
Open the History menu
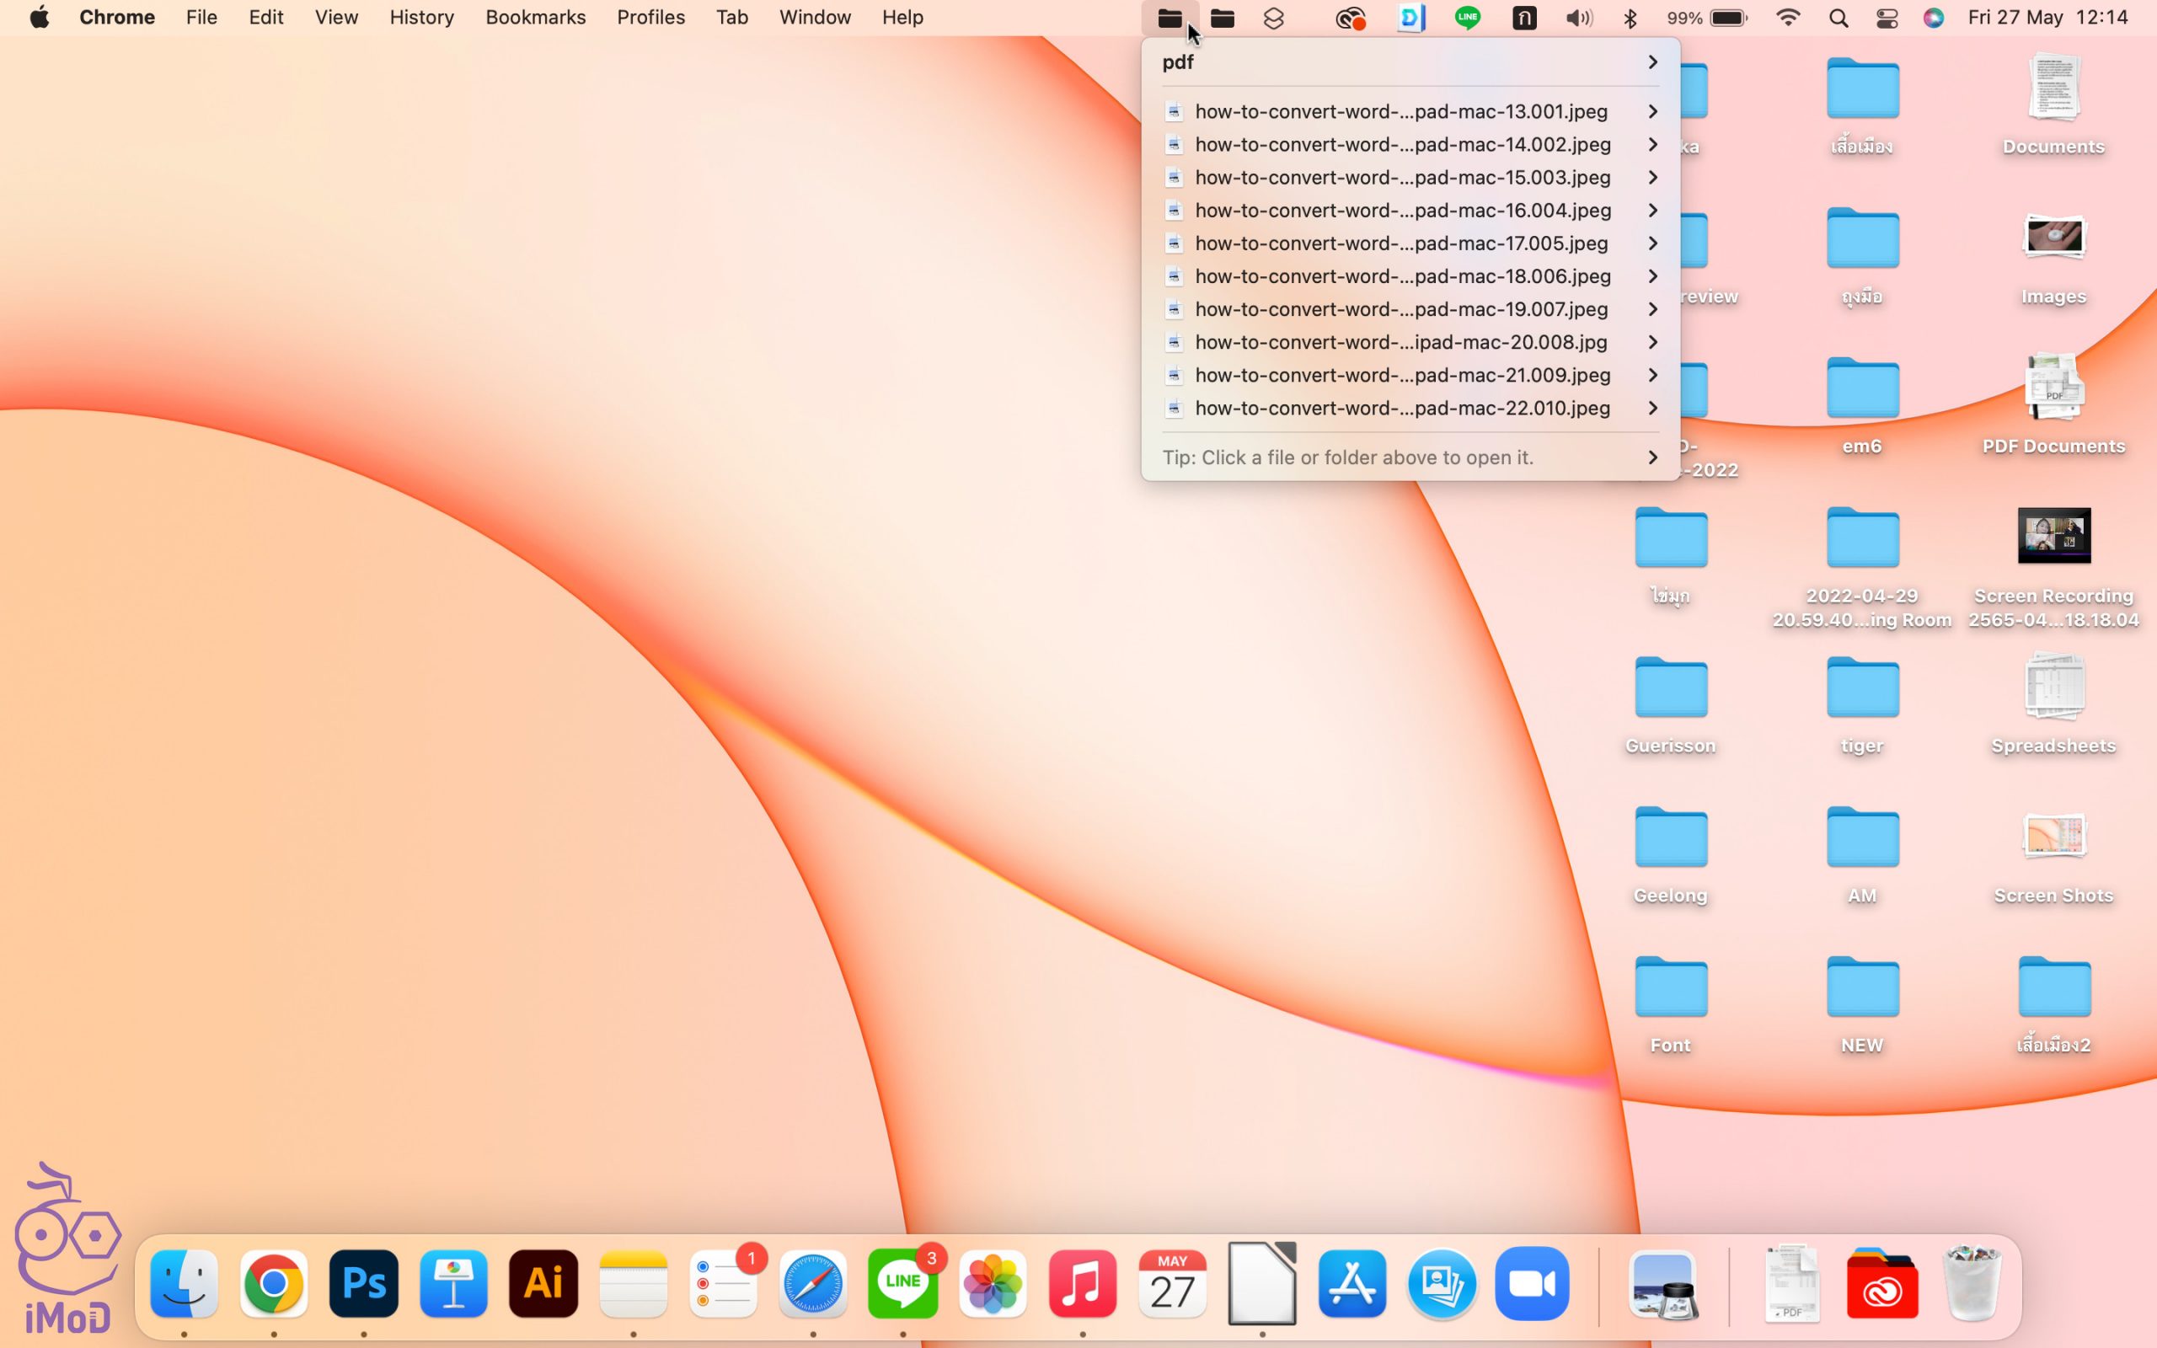click(420, 18)
